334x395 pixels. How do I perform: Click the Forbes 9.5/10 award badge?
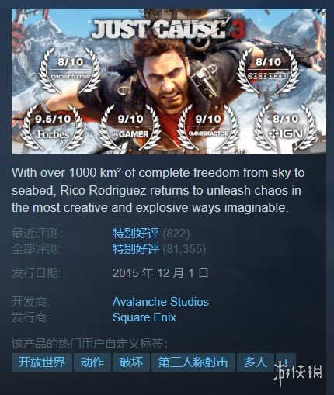(x=53, y=126)
